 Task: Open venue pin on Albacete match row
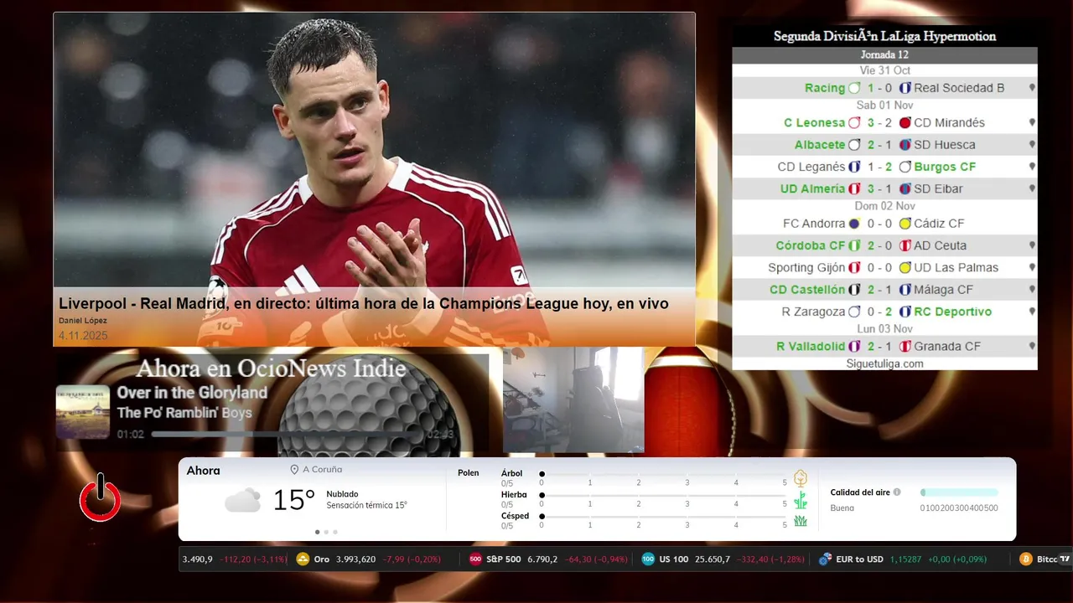1032,145
